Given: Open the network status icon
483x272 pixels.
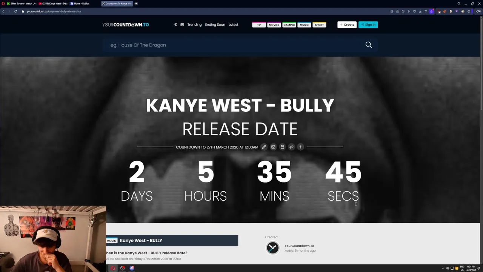Looking at the screenshot, I should [x=452, y=268].
